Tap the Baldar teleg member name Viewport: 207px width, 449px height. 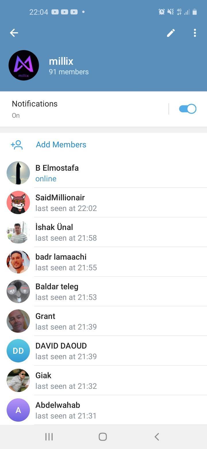tap(57, 287)
